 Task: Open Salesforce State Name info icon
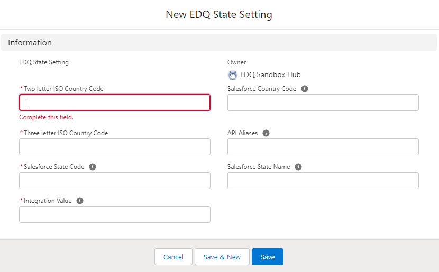tap(298, 167)
